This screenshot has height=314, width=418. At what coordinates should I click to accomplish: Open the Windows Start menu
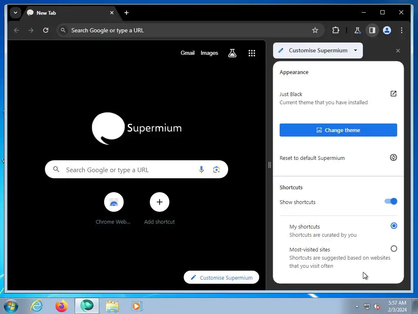[x=11, y=306]
